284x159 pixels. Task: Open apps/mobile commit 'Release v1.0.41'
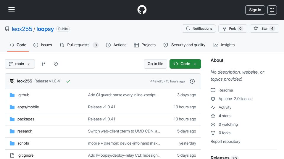tap(101, 107)
